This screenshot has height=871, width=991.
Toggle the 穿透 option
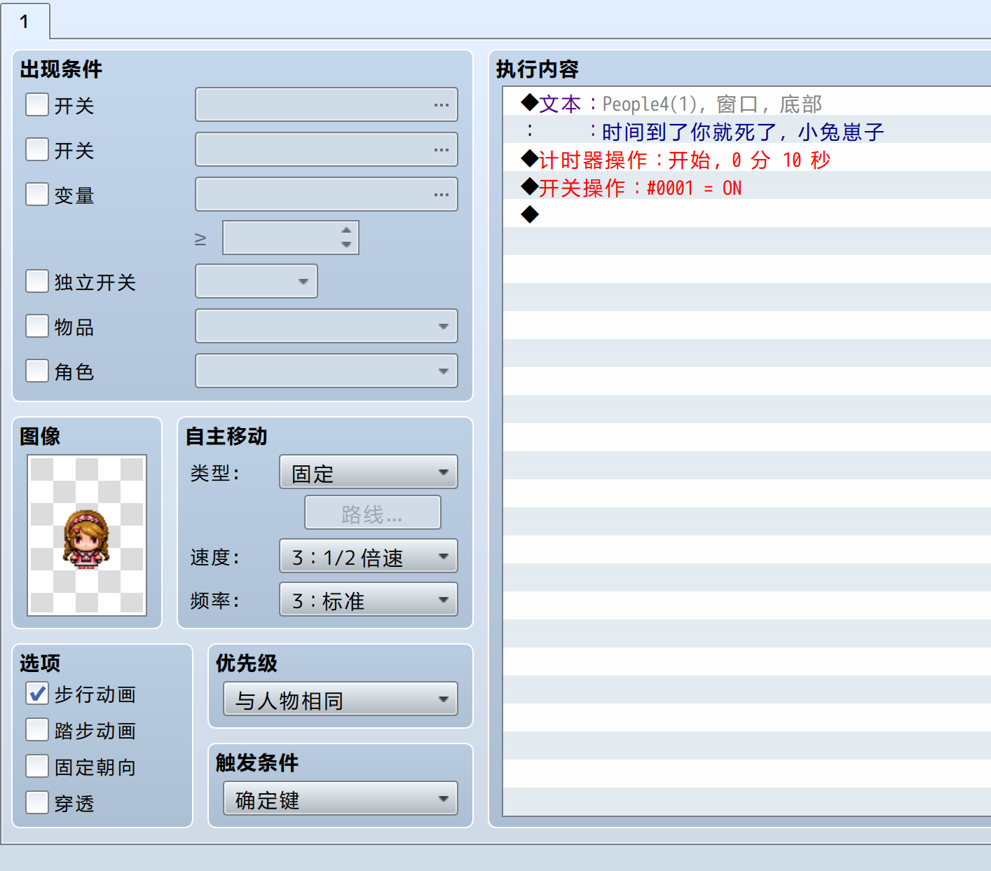[x=37, y=802]
